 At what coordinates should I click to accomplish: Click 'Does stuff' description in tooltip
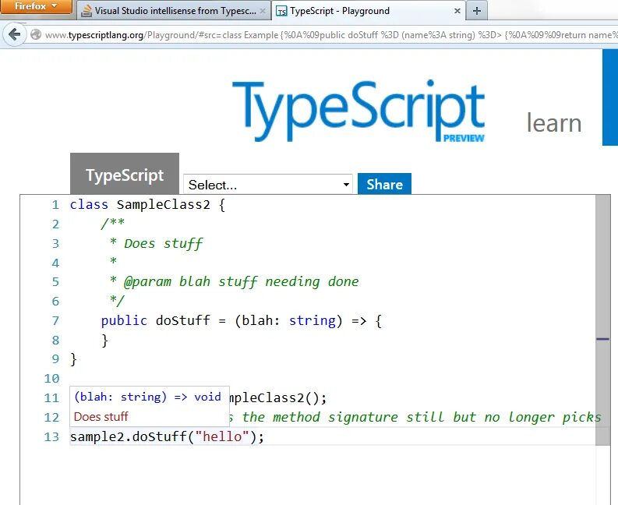point(101,417)
